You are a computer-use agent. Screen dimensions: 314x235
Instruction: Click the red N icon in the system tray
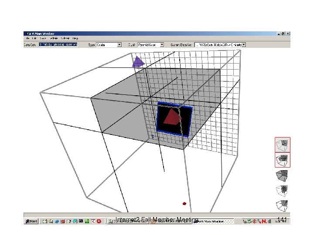(x=264, y=221)
